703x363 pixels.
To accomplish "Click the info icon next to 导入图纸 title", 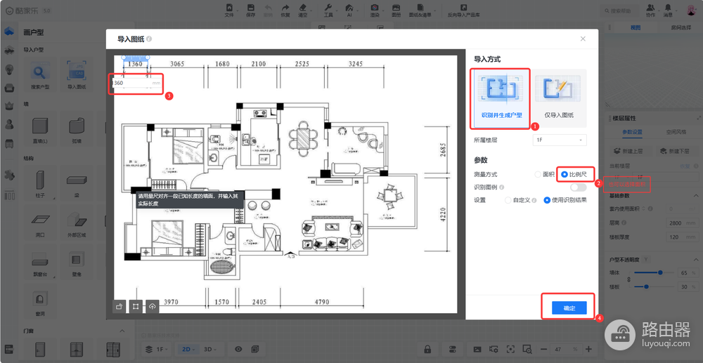I will tap(149, 39).
